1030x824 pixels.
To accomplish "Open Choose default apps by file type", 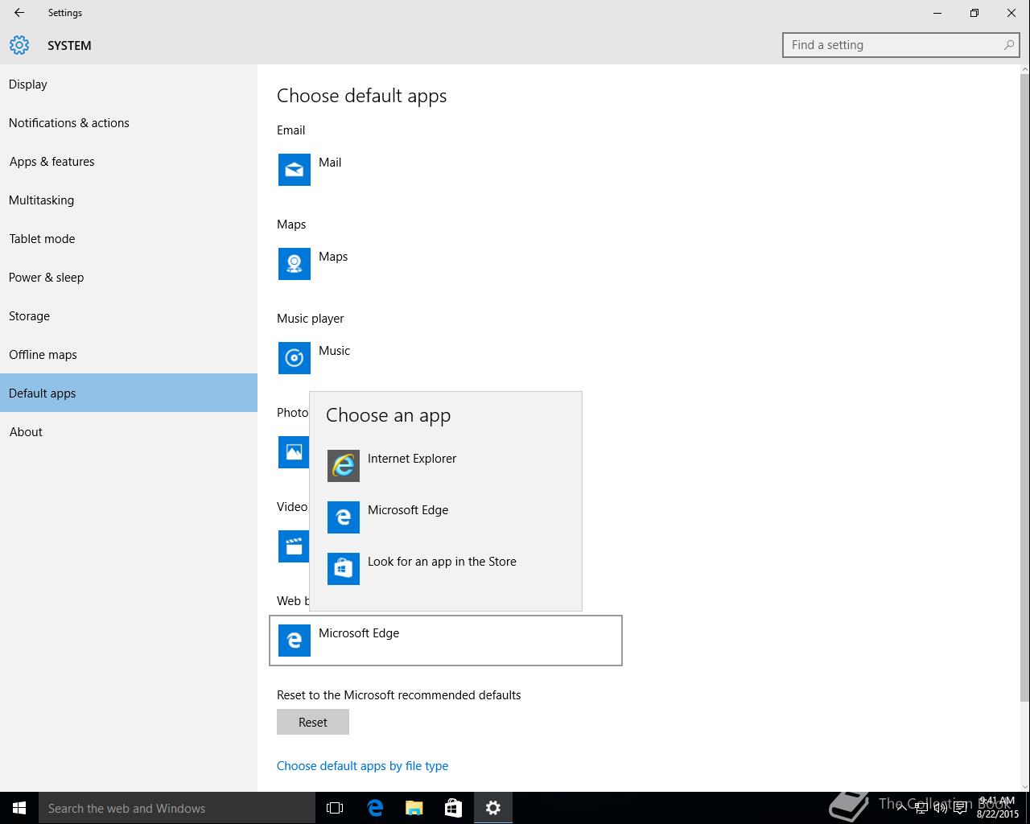I will 362,765.
